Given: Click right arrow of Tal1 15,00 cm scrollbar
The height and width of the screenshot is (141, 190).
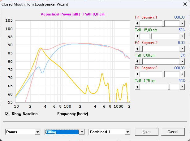Looking at the screenshot, I should 182,36.
